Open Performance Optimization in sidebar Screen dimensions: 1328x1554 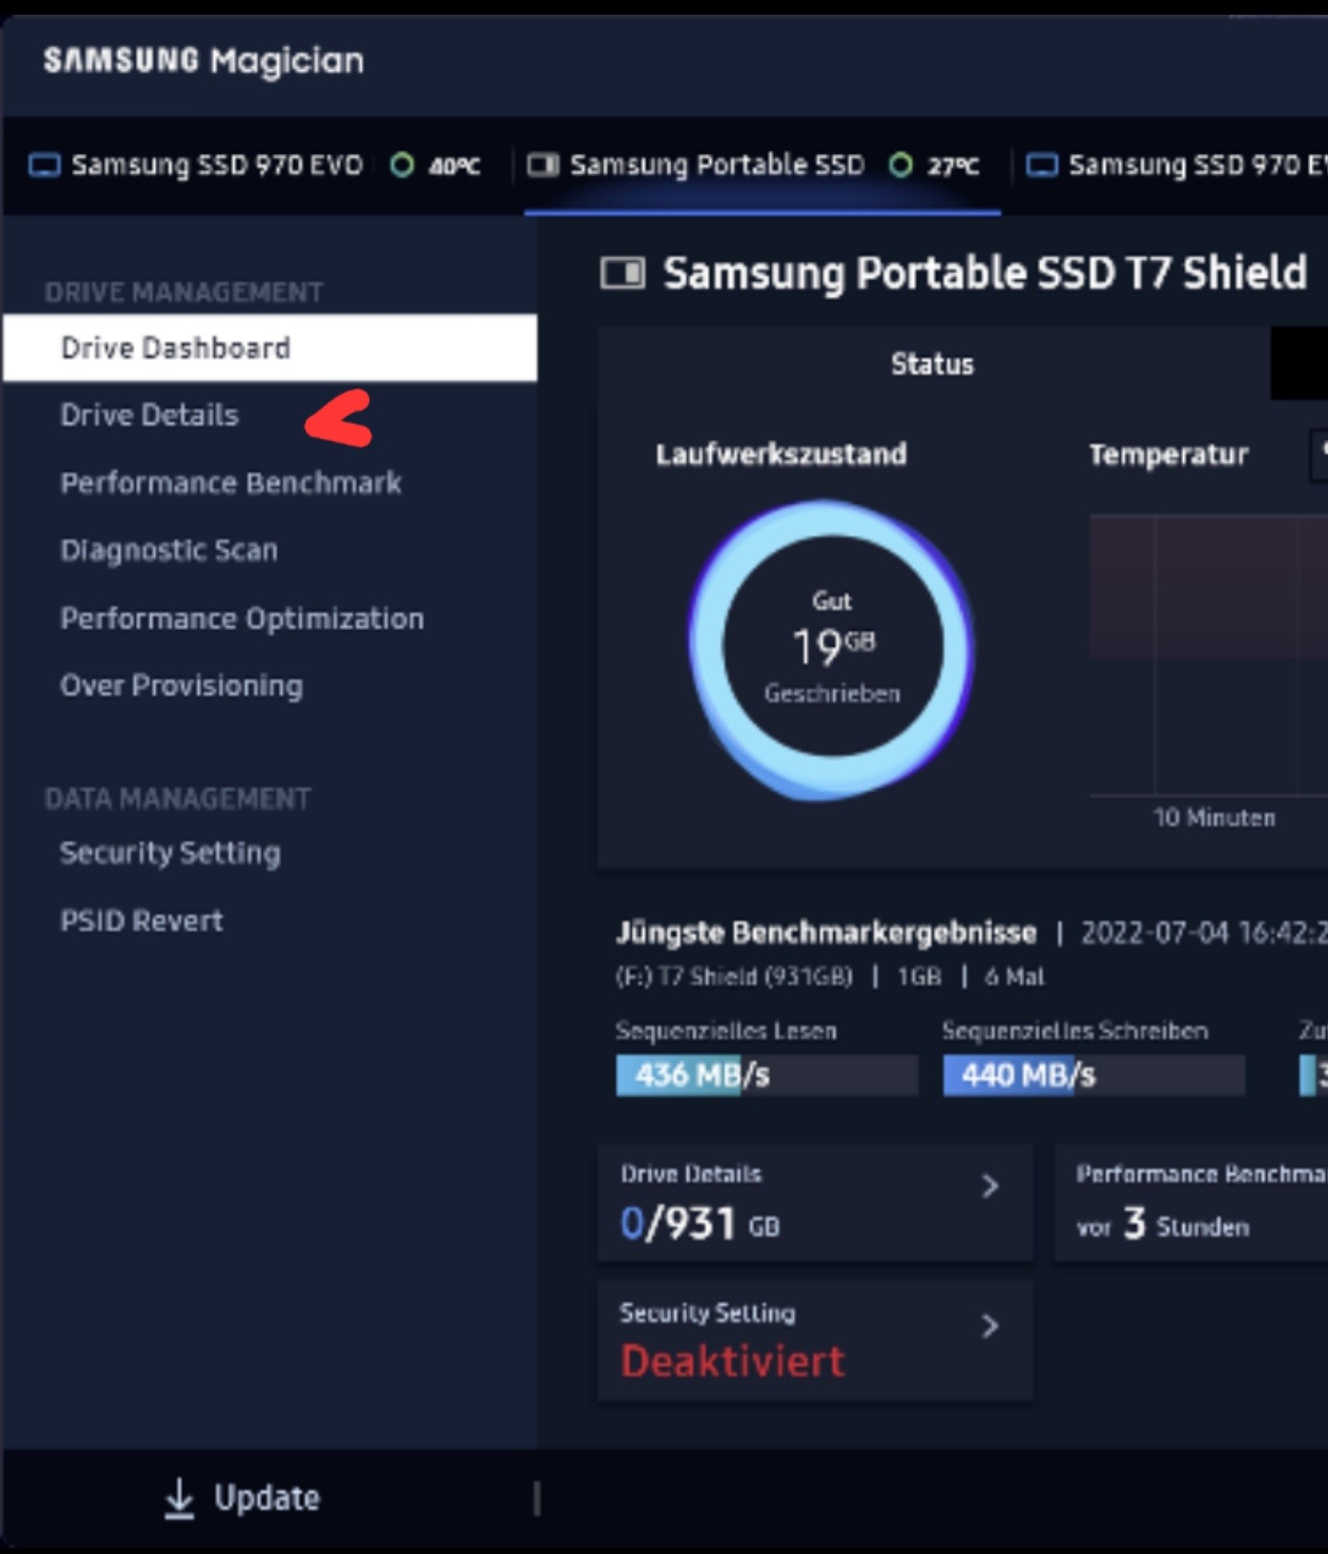pyautogui.click(x=243, y=618)
